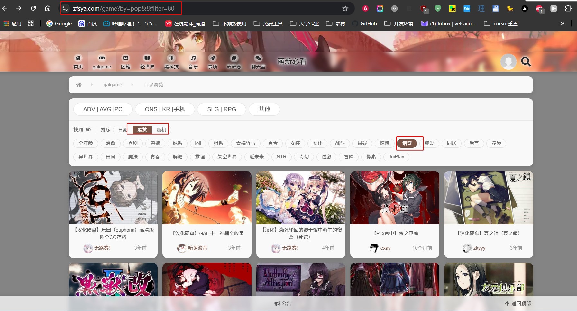This screenshot has width=577, height=311.
Task: Toggle the 全年龄 tag filter
Action: [x=86, y=143]
